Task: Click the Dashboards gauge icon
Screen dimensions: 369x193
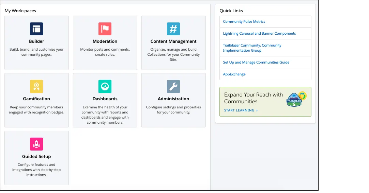Action: [x=105, y=86]
